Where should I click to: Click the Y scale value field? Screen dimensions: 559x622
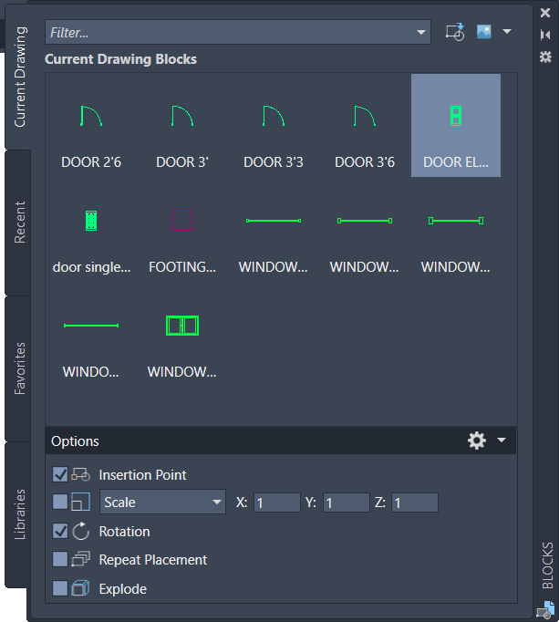point(346,503)
